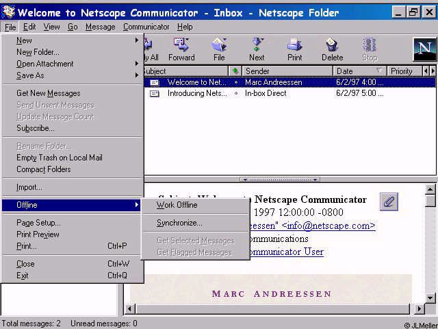Click the Communicator User link
Image resolution: width=438 pixels, height=329 pixels.
[x=285, y=252]
